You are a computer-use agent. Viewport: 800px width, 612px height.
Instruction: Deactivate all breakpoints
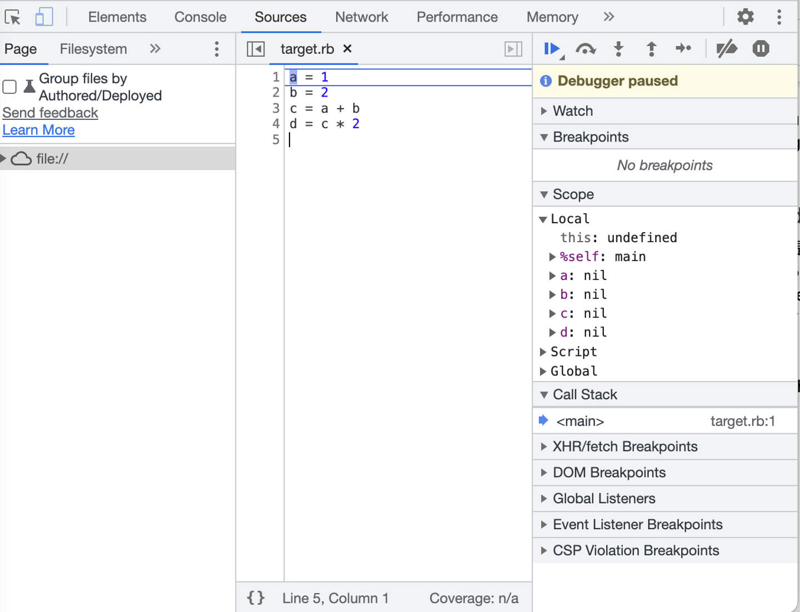point(726,49)
